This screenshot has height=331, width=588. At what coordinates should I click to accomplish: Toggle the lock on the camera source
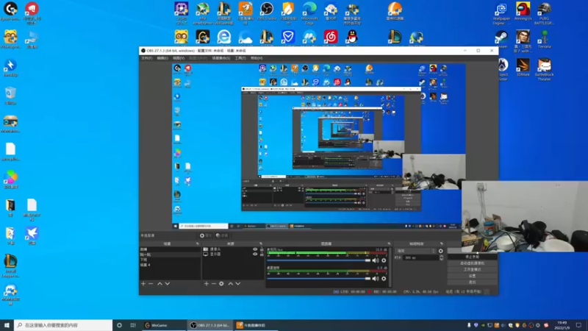tap(262, 249)
